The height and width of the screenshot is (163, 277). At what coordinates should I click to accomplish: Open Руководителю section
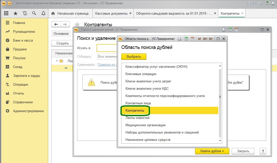24,31
